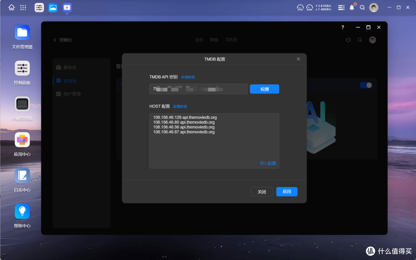This screenshot has width=416, height=260.
Task: Click the user avatar in the taskbar
Action: tap(373, 7)
